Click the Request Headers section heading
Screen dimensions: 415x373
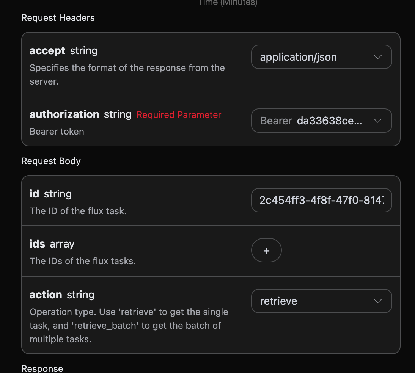[x=58, y=18]
